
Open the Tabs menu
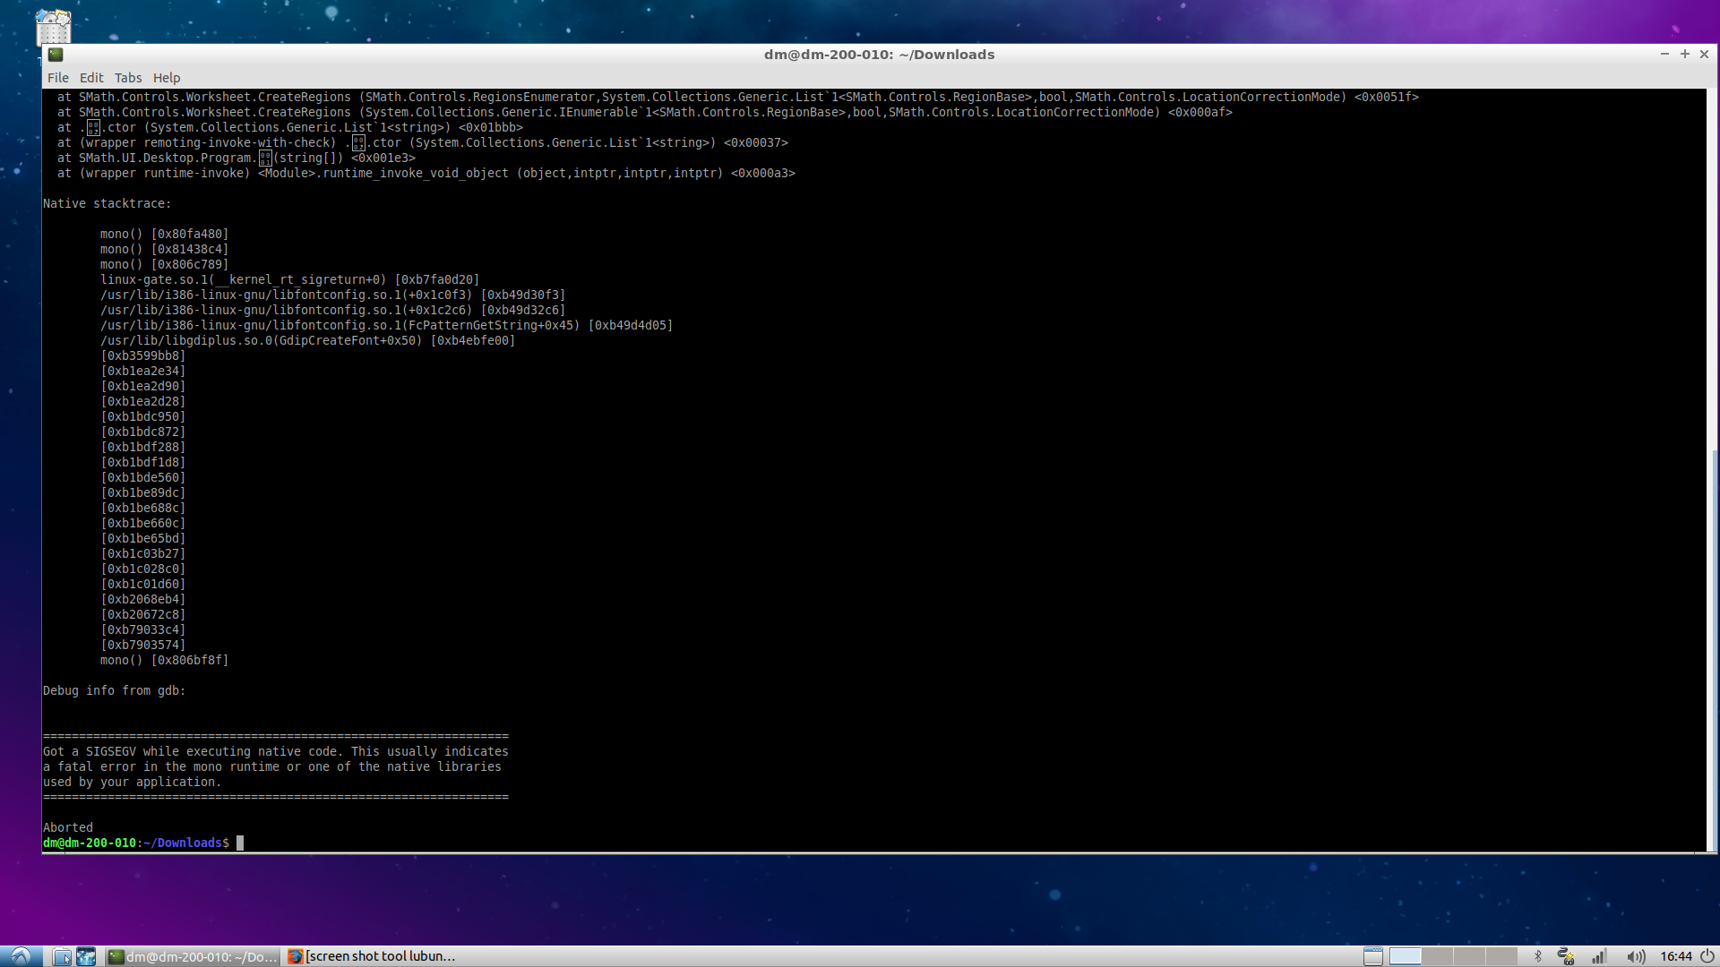[127, 78]
